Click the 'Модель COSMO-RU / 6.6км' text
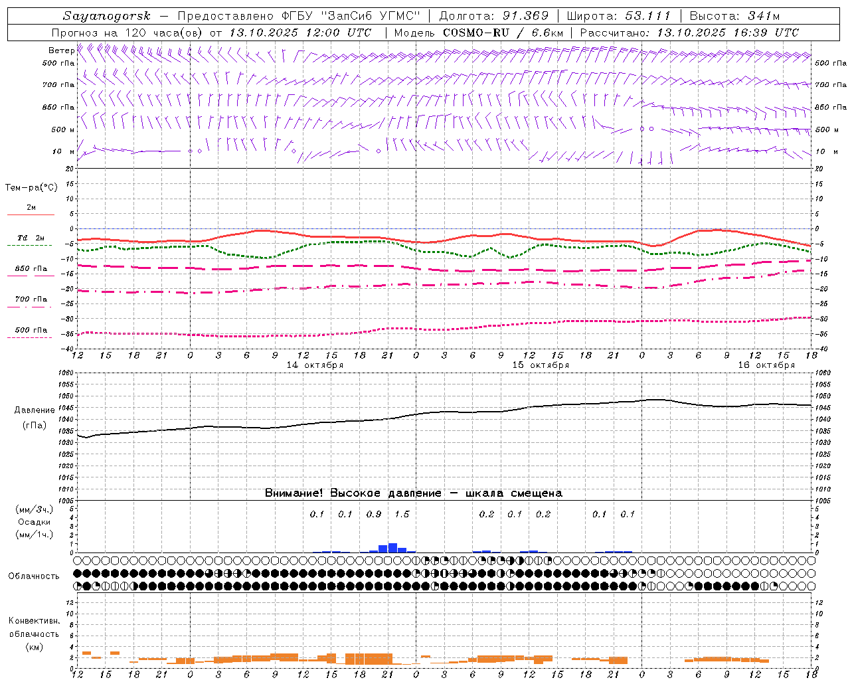The image size is (850, 680). point(479,33)
